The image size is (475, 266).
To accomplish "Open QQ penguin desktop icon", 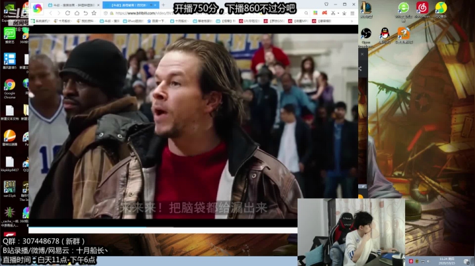I will [385, 36].
